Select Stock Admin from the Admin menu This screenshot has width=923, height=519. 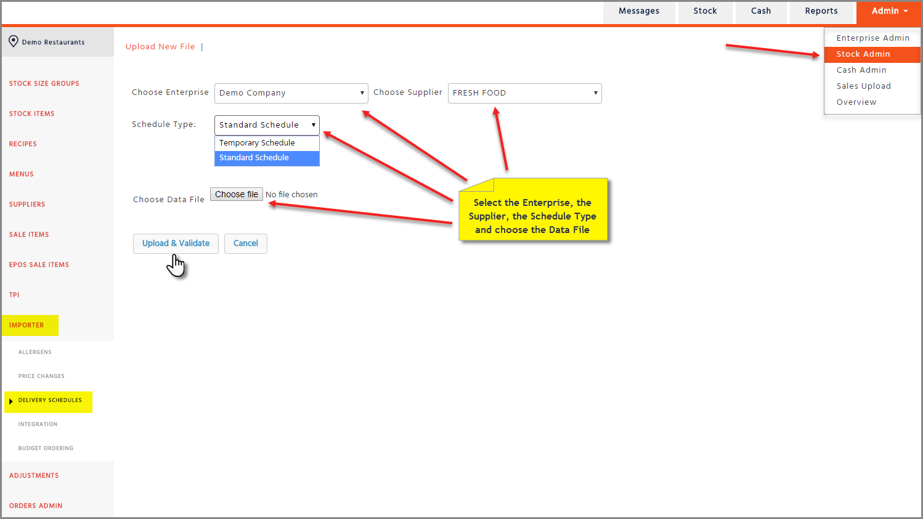863,54
